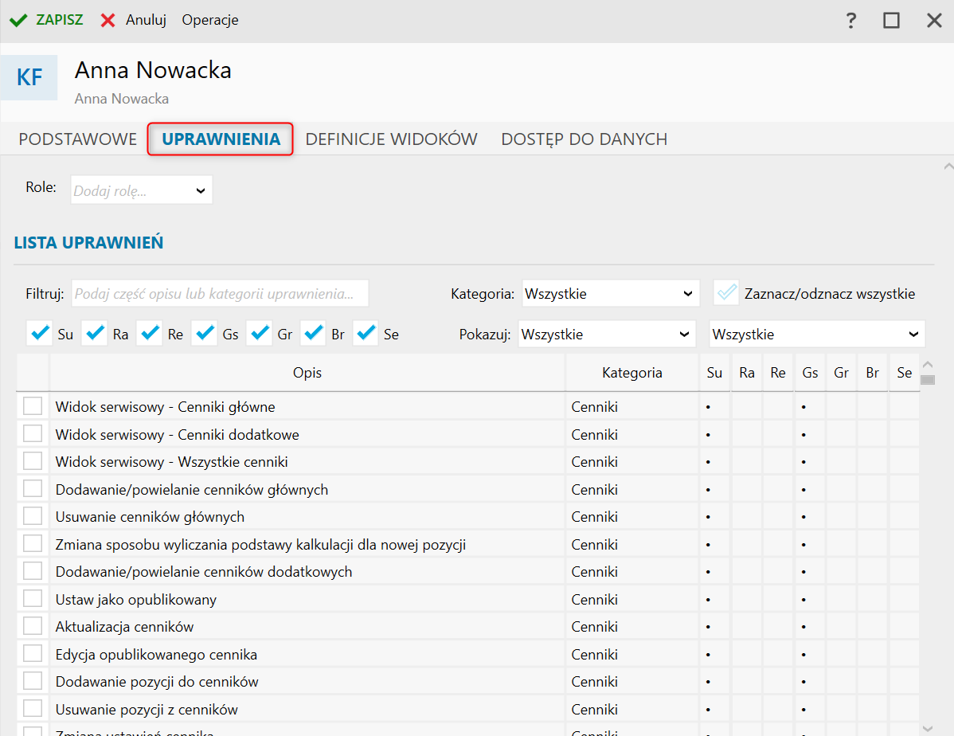The width and height of the screenshot is (954, 736).
Task: Check Widok serwisowy - Wszystkie cenniki row
Action: tap(32, 461)
